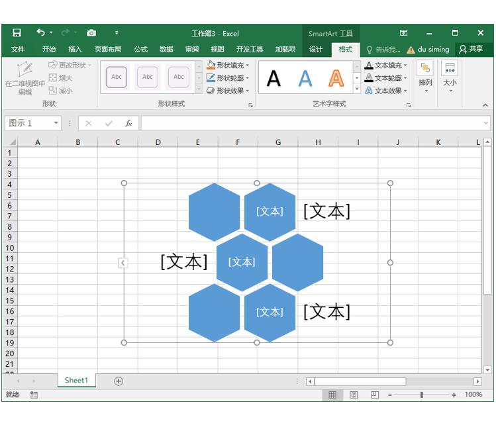This screenshot has height=423, width=496.
Task: Switch to the 加载项 tab
Action: [x=285, y=49]
